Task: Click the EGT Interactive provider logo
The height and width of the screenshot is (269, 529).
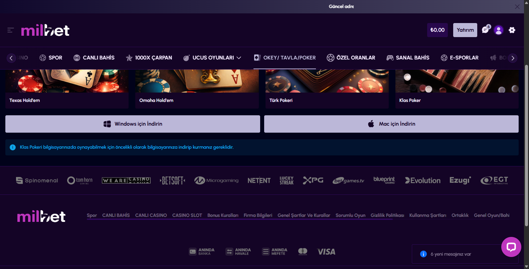Action: [494, 180]
